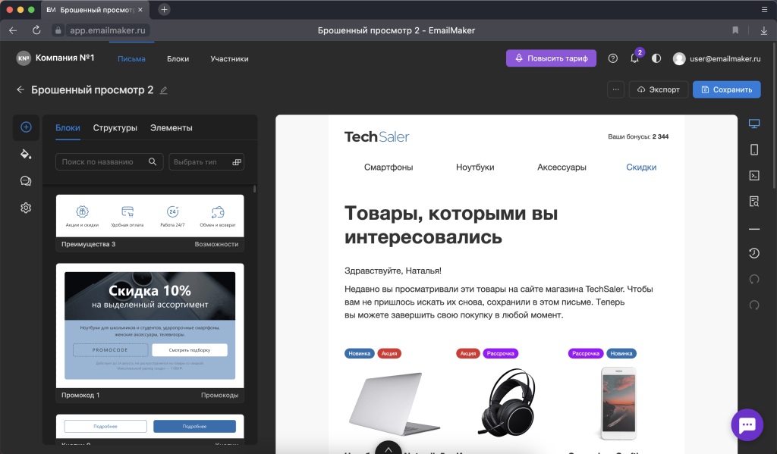Screen dimensions: 777x454
Task: Select the headphones product image
Action: (506, 403)
